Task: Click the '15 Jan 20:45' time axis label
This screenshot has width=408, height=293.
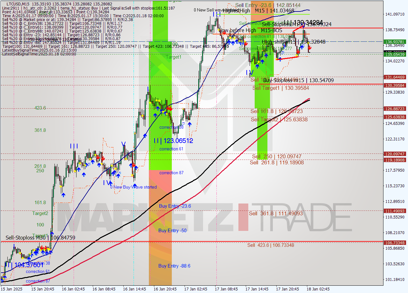Action: tap(43, 289)
